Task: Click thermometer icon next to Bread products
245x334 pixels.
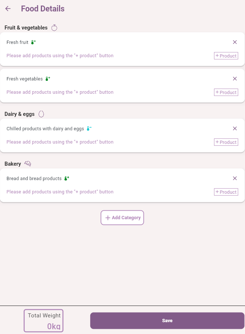Action: [67, 179]
